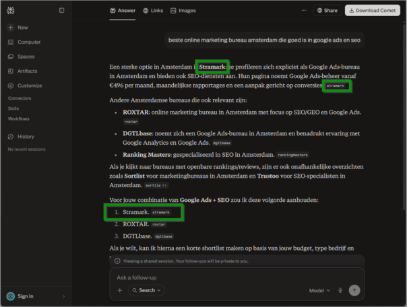Click Download Comet button
Image resolution: width=407 pixels, height=307 pixels.
click(x=373, y=10)
